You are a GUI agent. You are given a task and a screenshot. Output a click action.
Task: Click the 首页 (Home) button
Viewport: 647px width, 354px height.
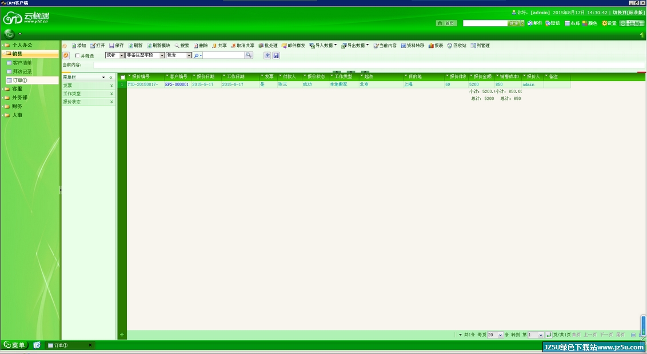tap(446, 23)
